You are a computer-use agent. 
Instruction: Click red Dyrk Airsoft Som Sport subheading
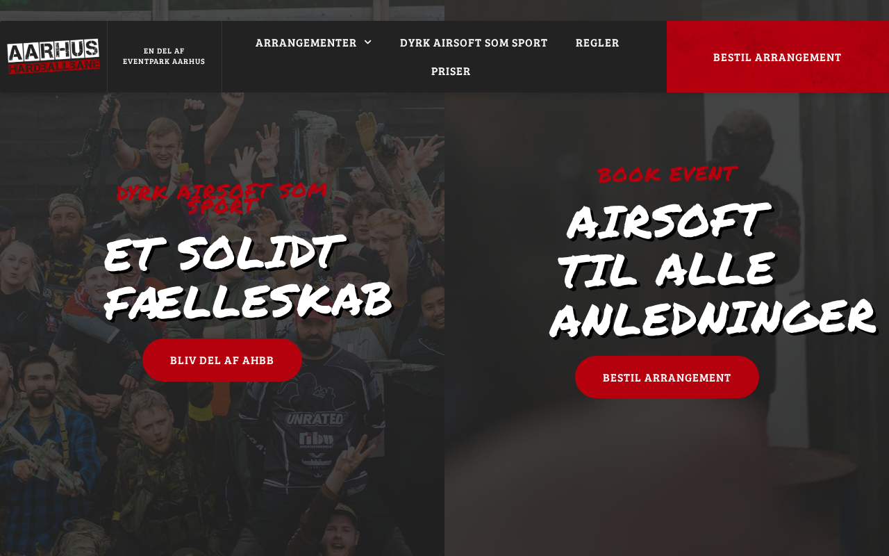(x=222, y=197)
